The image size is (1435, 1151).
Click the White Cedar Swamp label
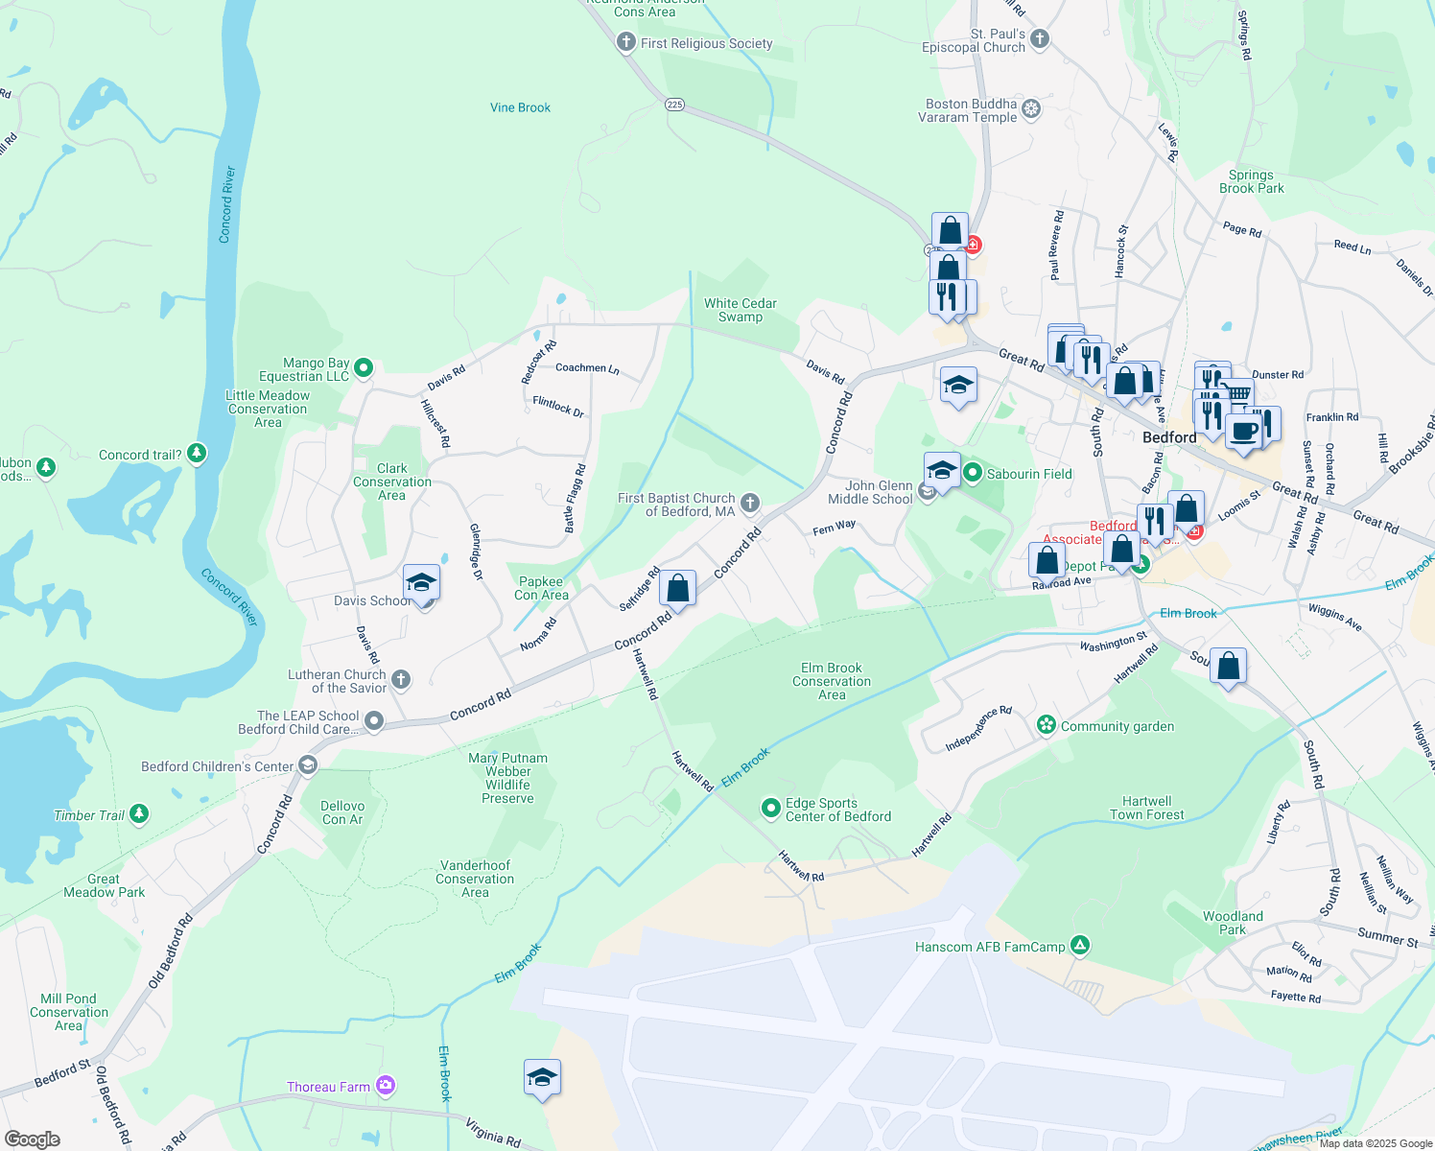741,310
